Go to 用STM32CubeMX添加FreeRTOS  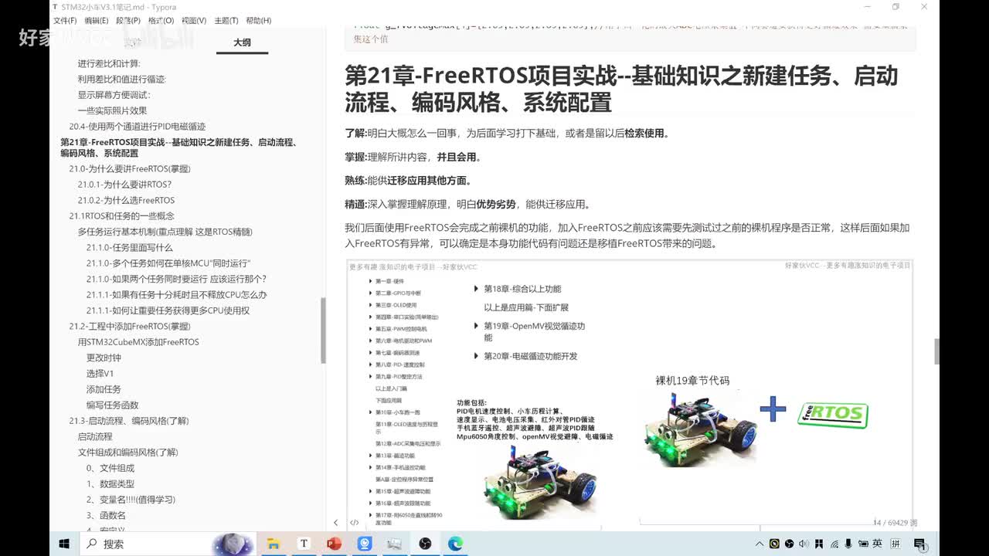click(x=138, y=342)
